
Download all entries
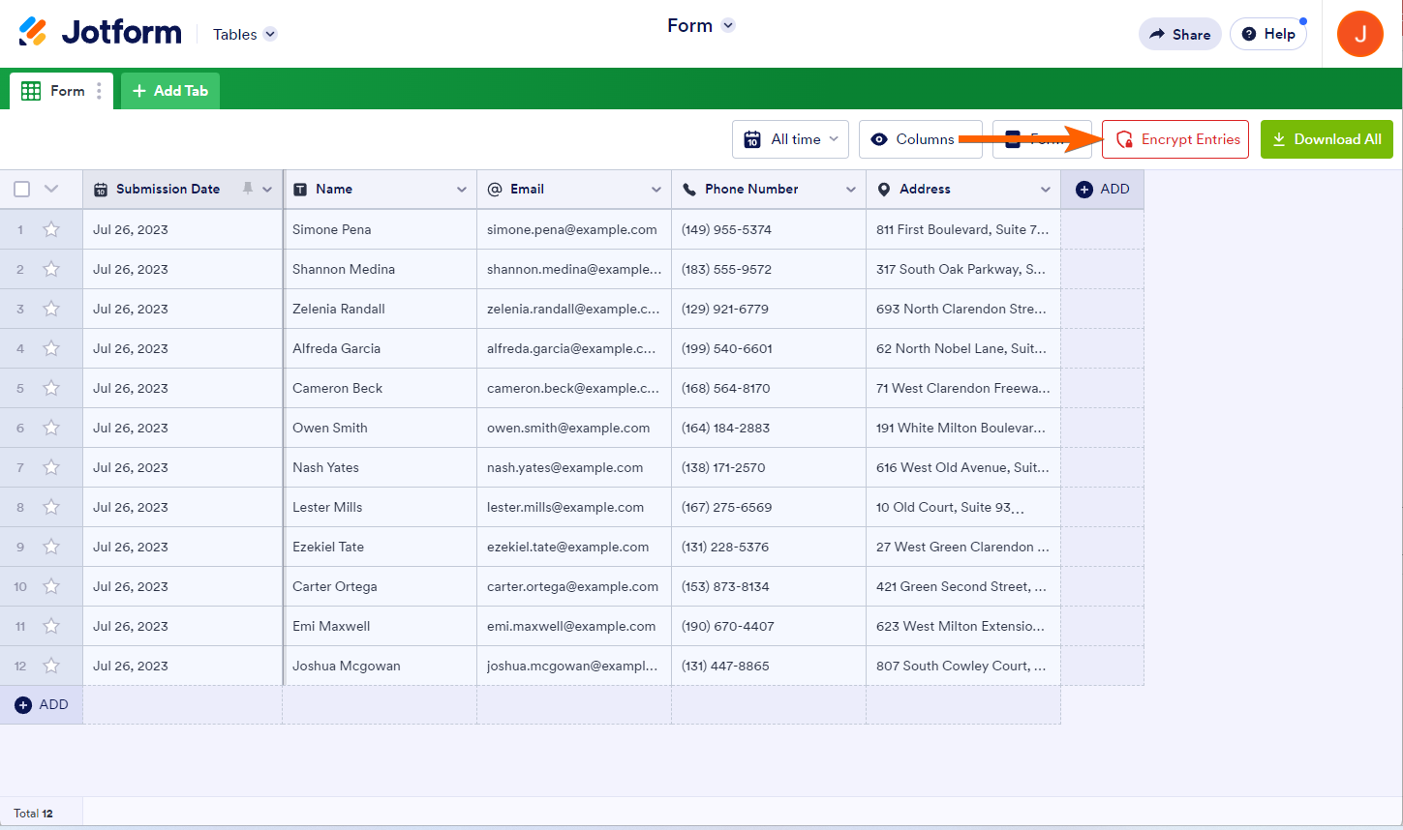[1327, 139]
